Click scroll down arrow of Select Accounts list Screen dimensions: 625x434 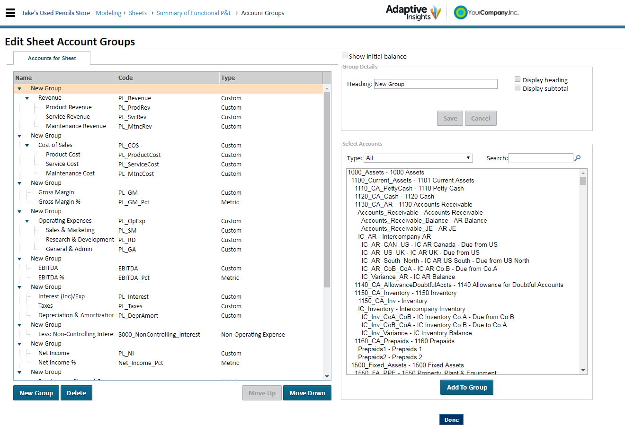coord(583,371)
